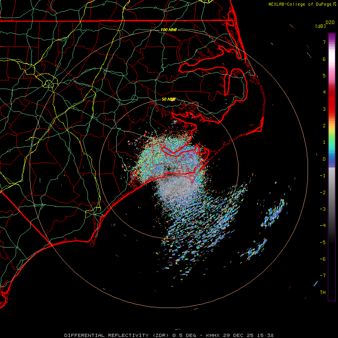Viewport: 338px width, 338px height.
Task: Click the 5 value on color scale
Action: [324, 75]
